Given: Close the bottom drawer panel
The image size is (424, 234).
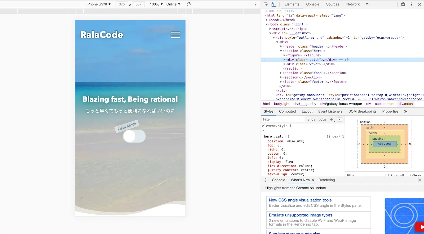Looking at the screenshot, I should (419, 180).
